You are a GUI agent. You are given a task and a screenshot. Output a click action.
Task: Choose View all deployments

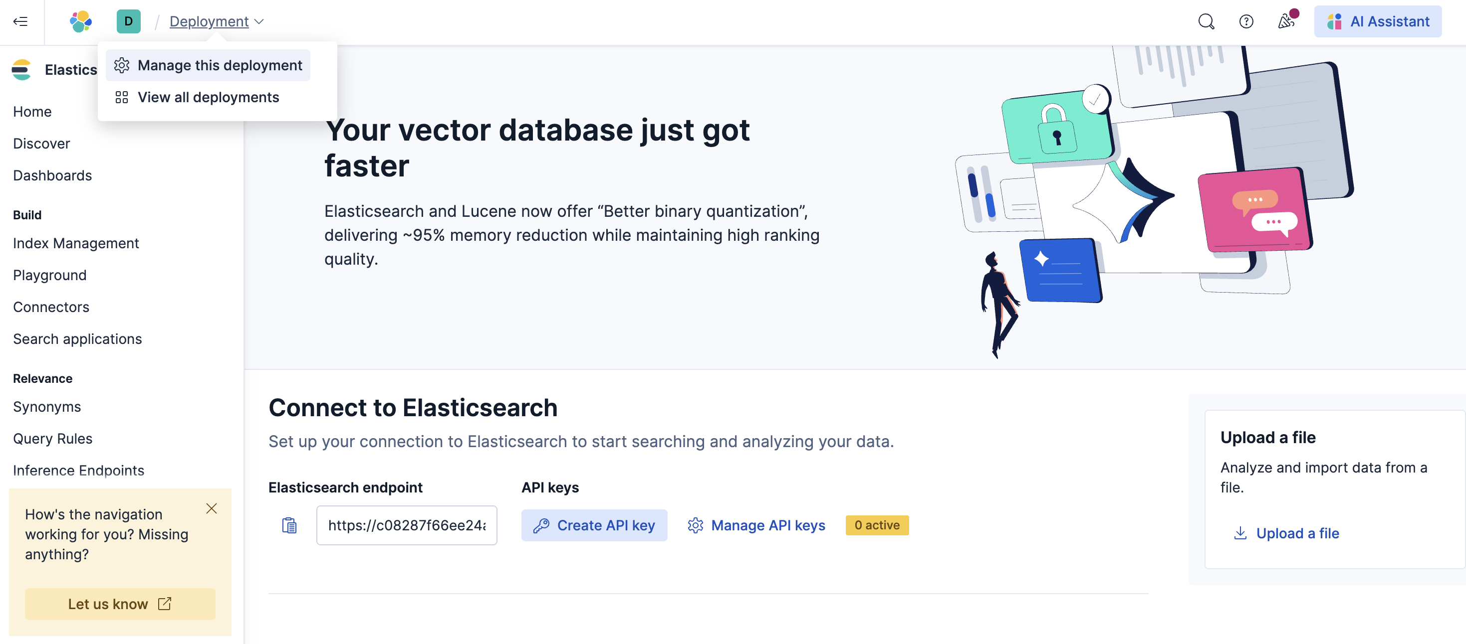[x=208, y=97]
